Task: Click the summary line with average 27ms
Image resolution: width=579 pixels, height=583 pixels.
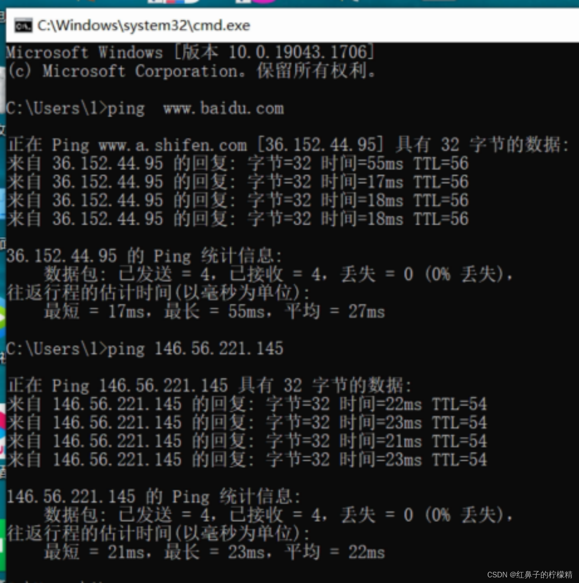Action: [214, 311]
